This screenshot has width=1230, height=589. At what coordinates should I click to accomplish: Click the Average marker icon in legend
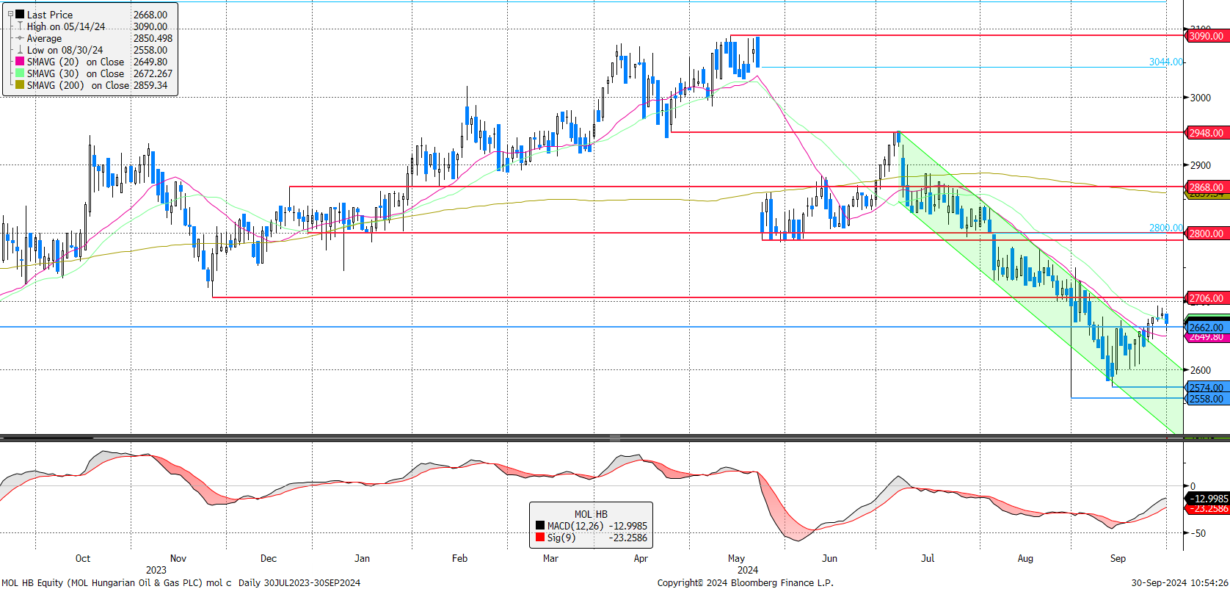[20, 38]
